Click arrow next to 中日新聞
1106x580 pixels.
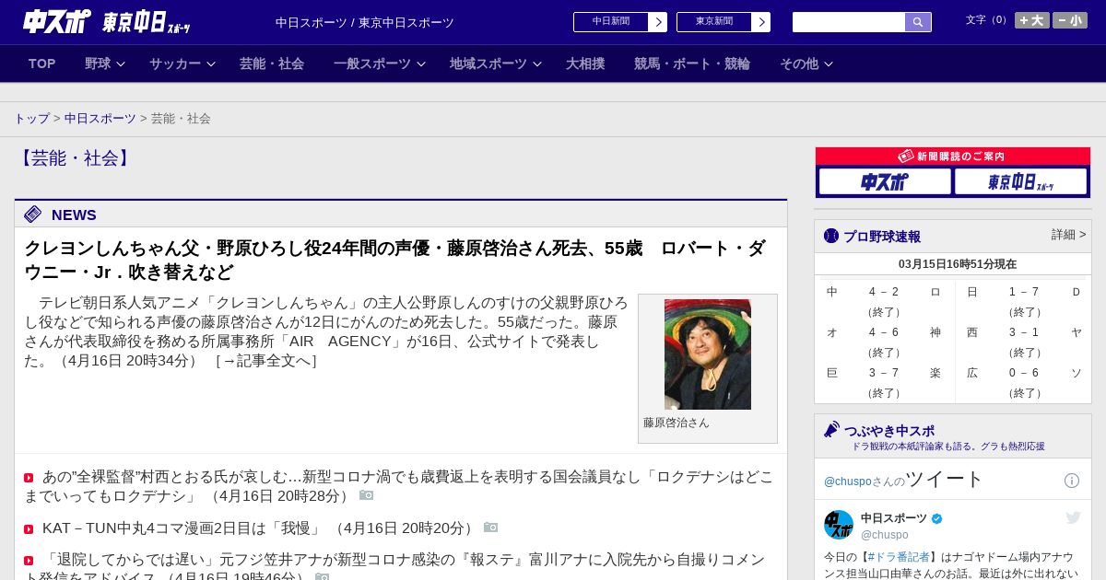pyautogui.click(x=658, y=22)
